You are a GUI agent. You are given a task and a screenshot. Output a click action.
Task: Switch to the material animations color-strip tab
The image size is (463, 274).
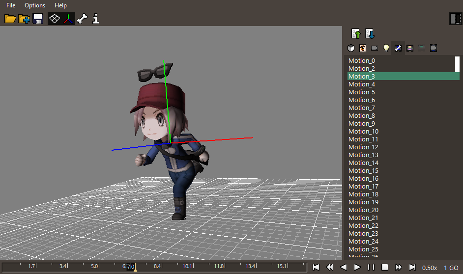coord(410,48)
